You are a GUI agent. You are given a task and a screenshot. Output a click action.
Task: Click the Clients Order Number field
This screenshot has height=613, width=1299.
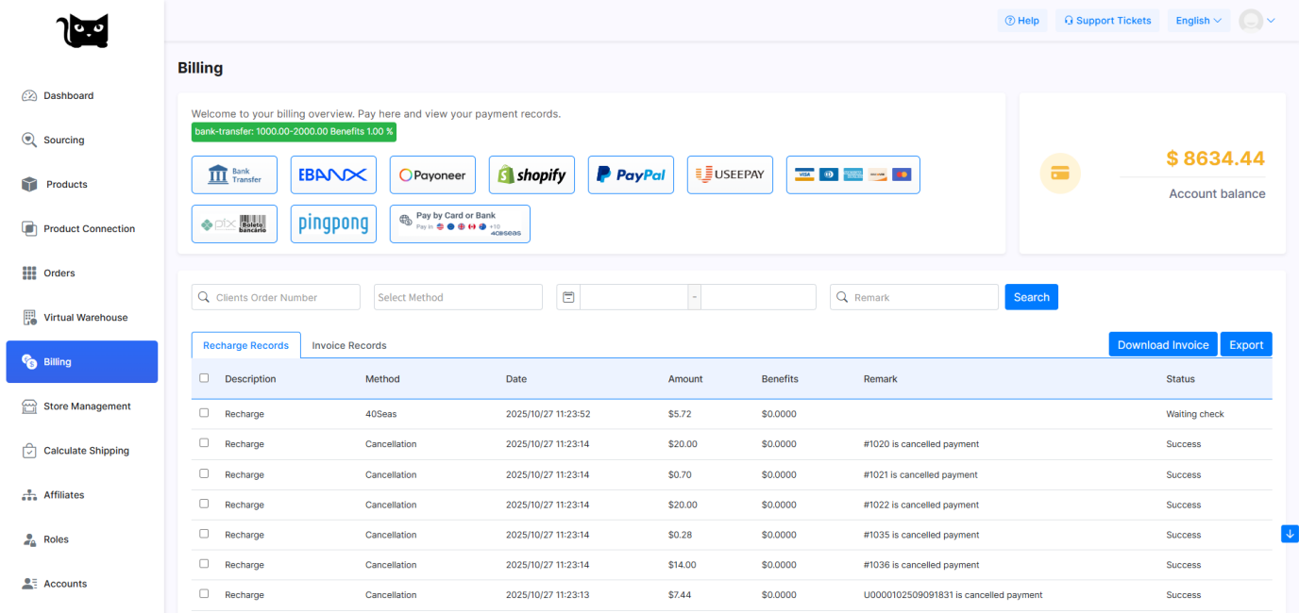(276, 297)
